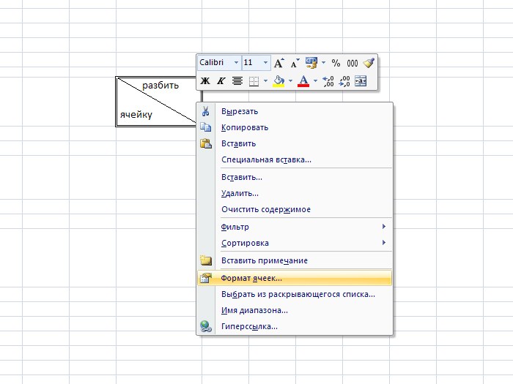Expand the Фильтр submenu
Viewport: 513px width, 384px height.
click(x=295, y=227)
